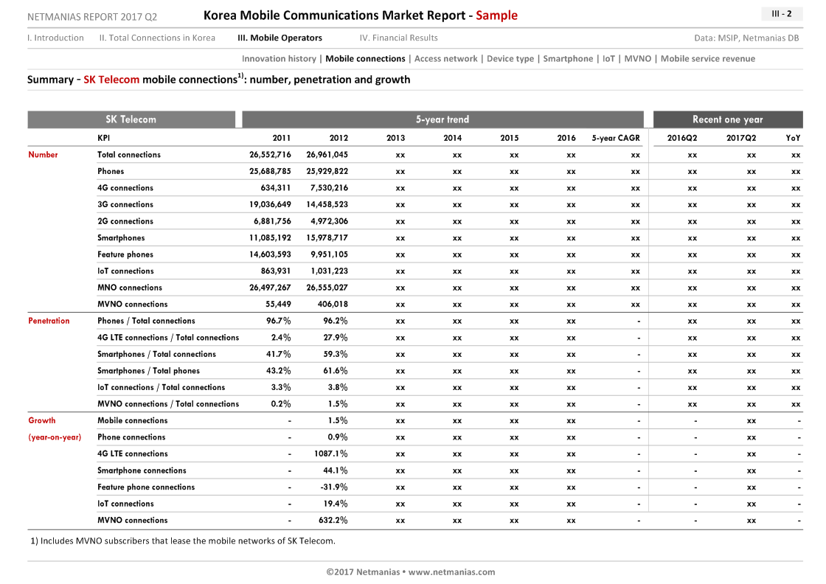Screen dimensions: 826x584
Task: Click the 2011 4G connections value 634,311
Action: click(x=276, y=188)
